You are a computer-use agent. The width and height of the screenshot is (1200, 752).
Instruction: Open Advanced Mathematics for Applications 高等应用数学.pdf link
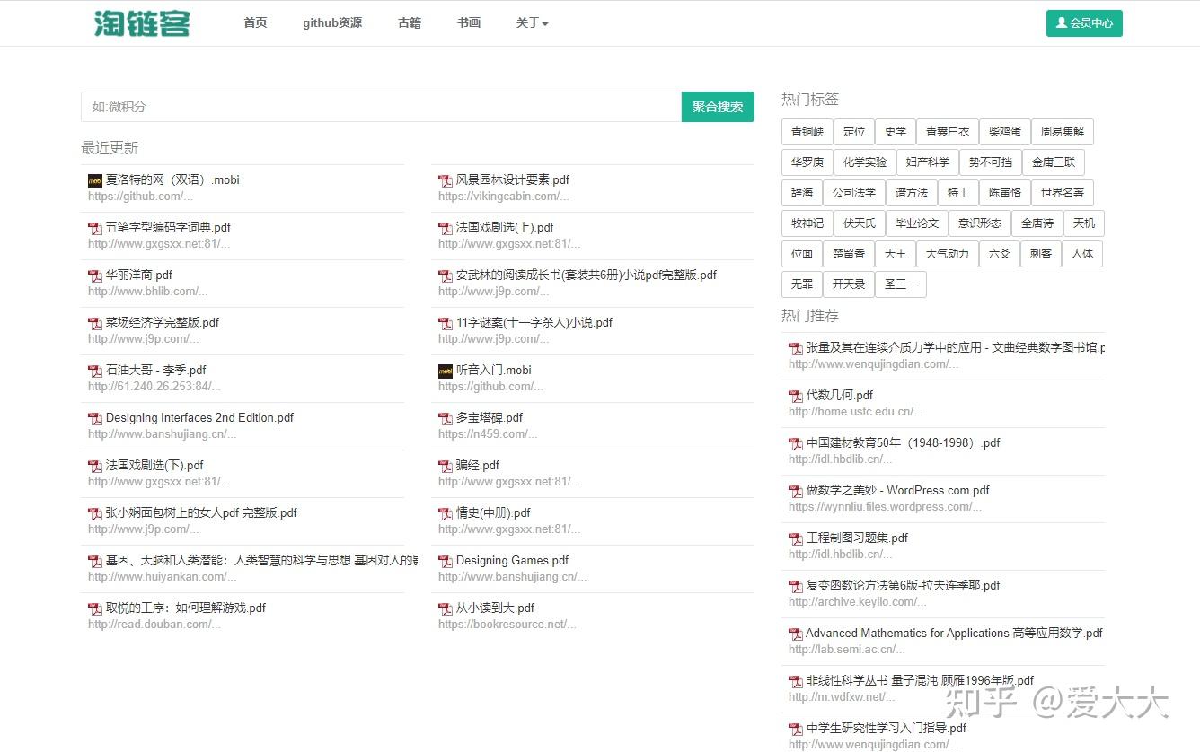click(955, 634)
